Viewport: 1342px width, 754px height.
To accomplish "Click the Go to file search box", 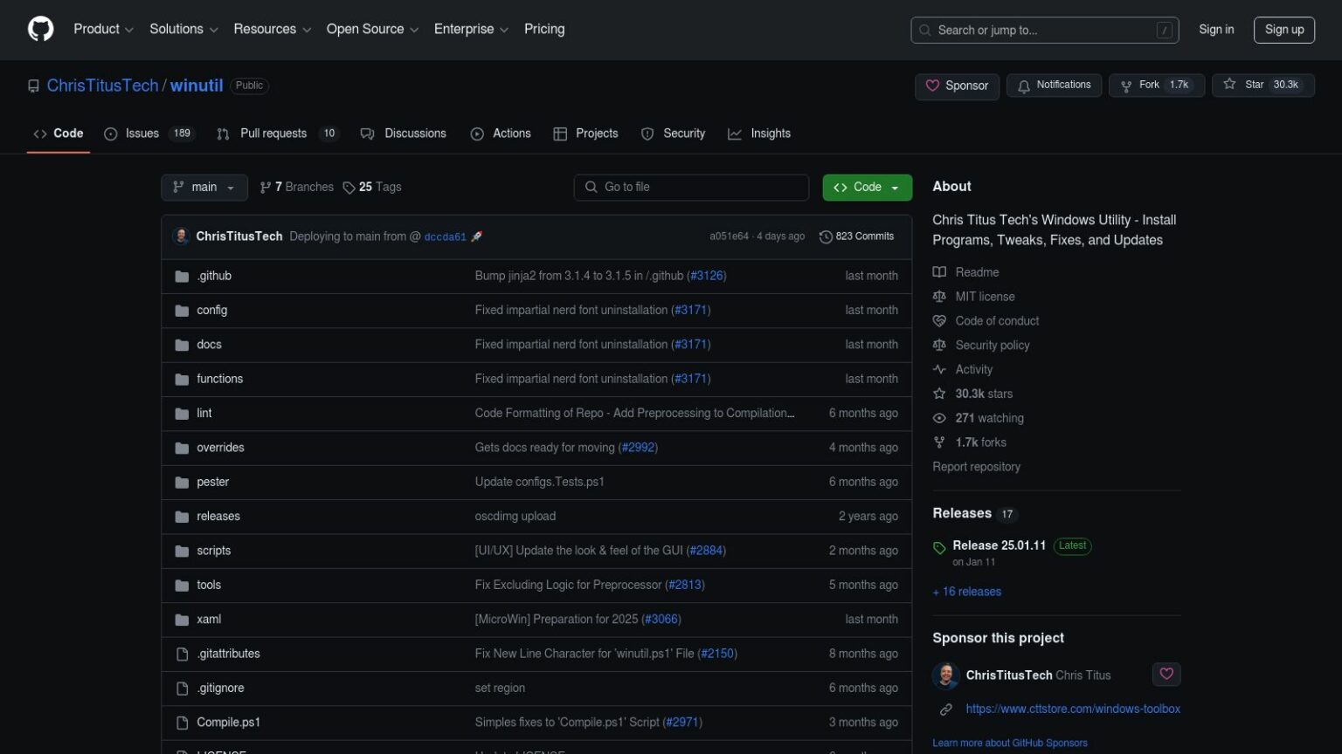I will click(691, 187).
